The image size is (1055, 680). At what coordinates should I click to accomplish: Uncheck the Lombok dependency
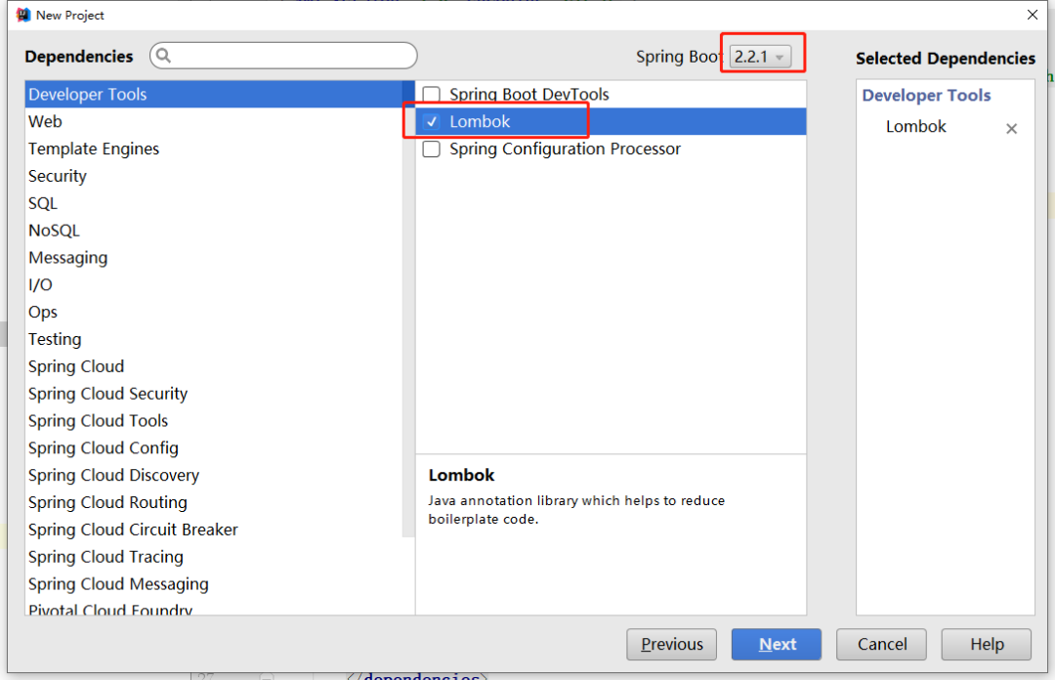coord(432,121)
